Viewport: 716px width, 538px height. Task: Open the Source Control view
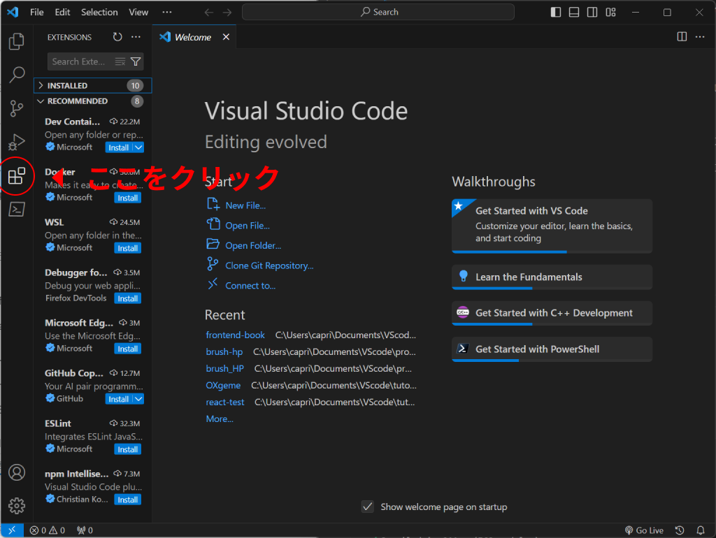click(x=17, y=108)
